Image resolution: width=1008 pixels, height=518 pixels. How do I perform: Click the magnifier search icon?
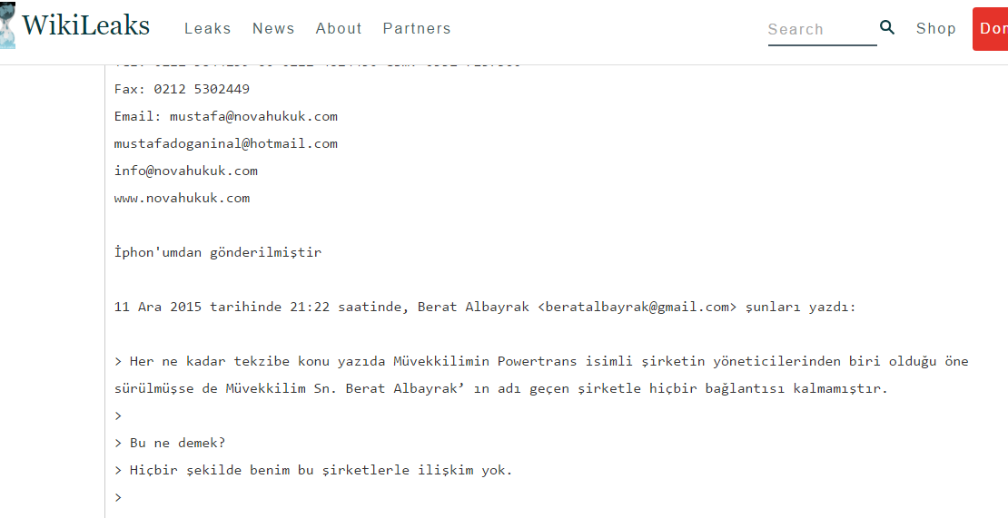(x=887, y=27)
